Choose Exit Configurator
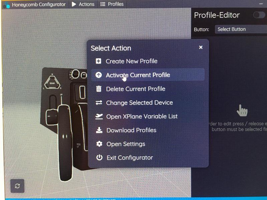This screenshot has width=267, height=200. [x=148, y=158]
